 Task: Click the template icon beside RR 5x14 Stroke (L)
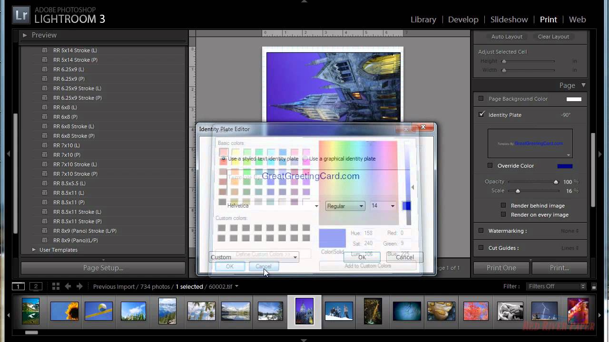(45, 50)
